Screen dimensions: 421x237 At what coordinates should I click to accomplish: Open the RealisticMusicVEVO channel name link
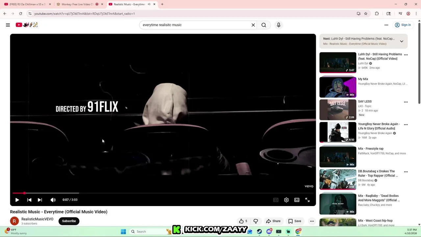point(37,219)
